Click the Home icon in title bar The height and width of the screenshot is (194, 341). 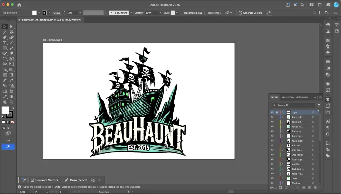pos(19,5)
